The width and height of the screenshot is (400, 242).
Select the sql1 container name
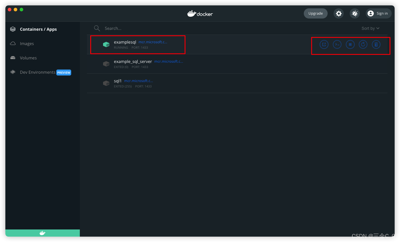pos(118,81)
